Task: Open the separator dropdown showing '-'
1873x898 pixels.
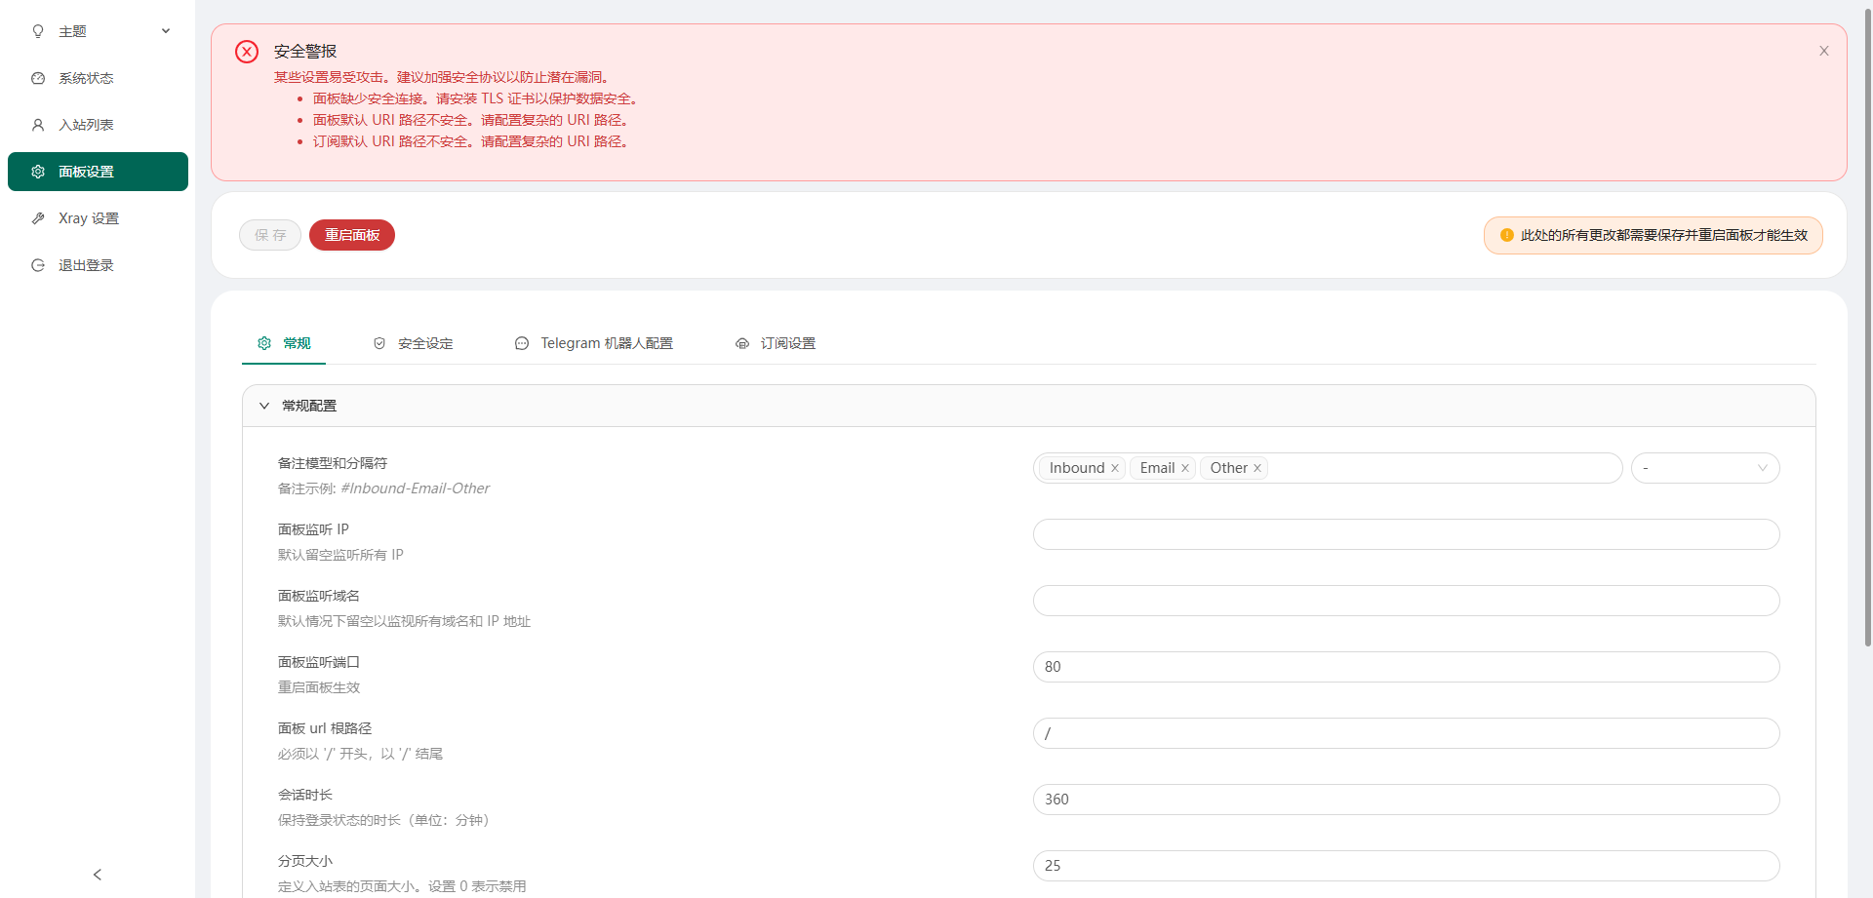Action: pos(1705,468)
